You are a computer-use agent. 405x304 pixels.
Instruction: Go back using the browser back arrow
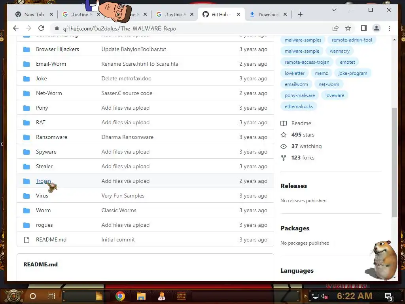point(16,28)
